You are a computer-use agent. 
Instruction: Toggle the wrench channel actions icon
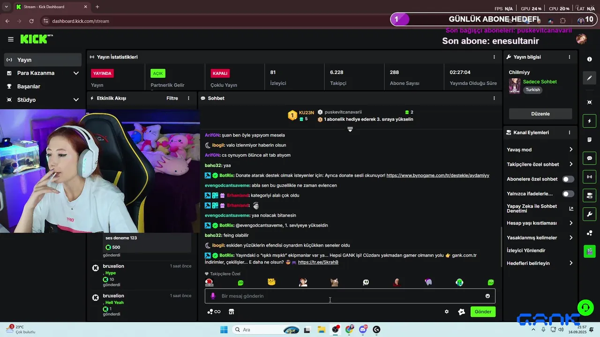pyautogui.click(x=589, y=214)
